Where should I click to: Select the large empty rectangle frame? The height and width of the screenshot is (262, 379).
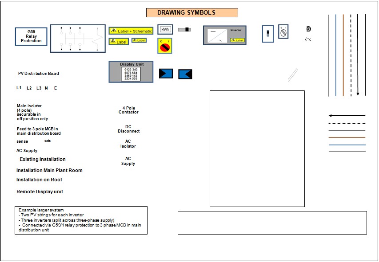point(257,149)
